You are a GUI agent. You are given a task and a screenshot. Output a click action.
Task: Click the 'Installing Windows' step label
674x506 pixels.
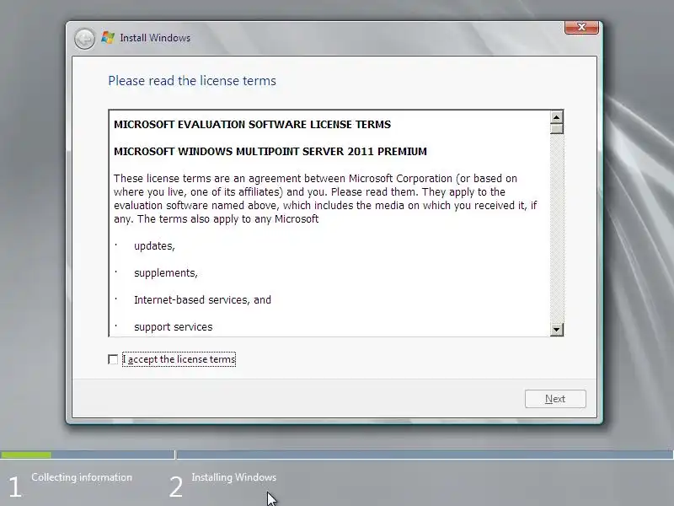pos(234,477)
